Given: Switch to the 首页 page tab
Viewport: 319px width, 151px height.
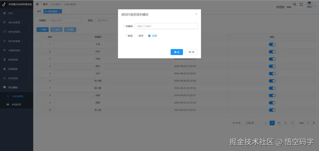Looking at the screenshot, I should tap(39, 12).
